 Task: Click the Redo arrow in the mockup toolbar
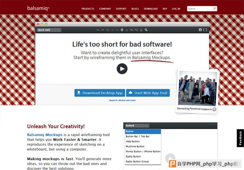[x=102, y=30]
